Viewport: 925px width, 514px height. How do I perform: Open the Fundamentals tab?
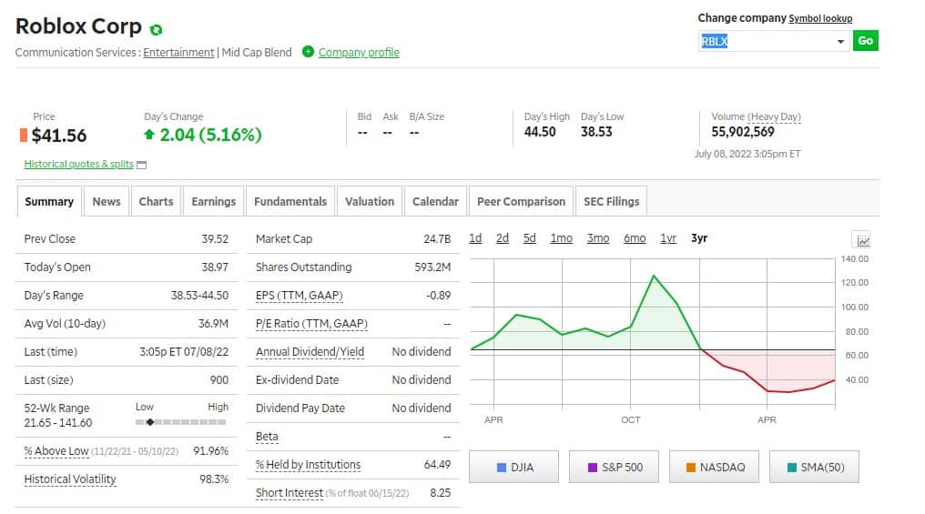coord(290,202)
